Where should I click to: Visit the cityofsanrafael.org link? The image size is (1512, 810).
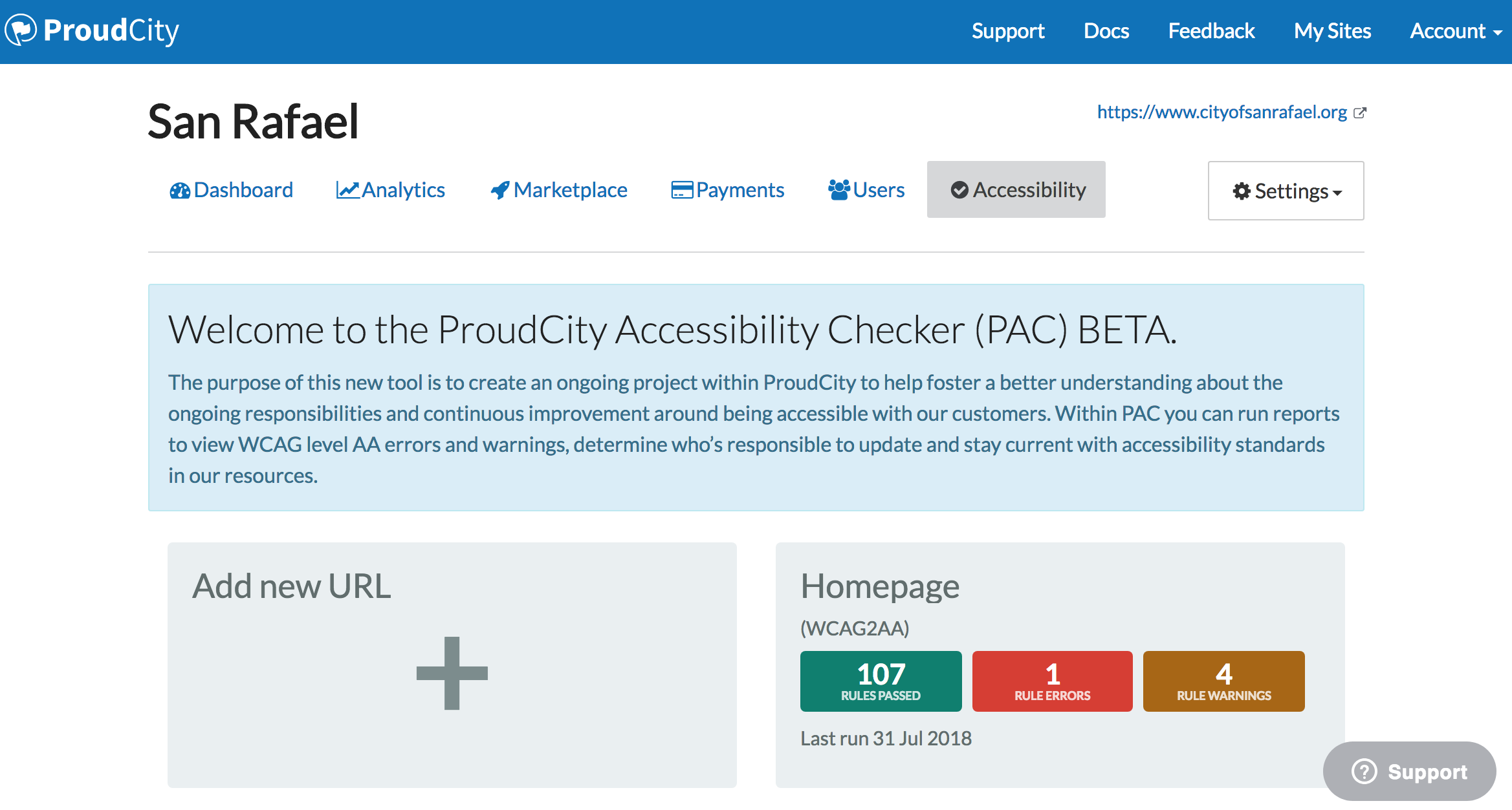1222,112
